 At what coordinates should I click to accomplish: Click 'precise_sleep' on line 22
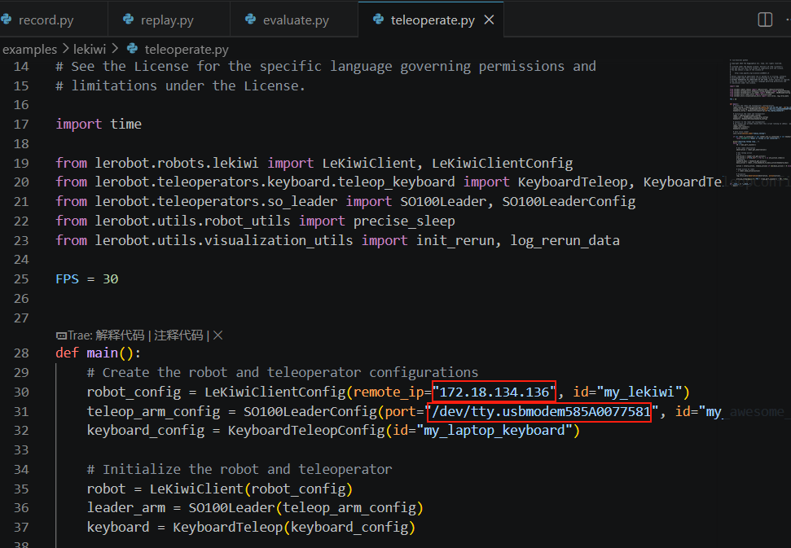tap(404, 221)
